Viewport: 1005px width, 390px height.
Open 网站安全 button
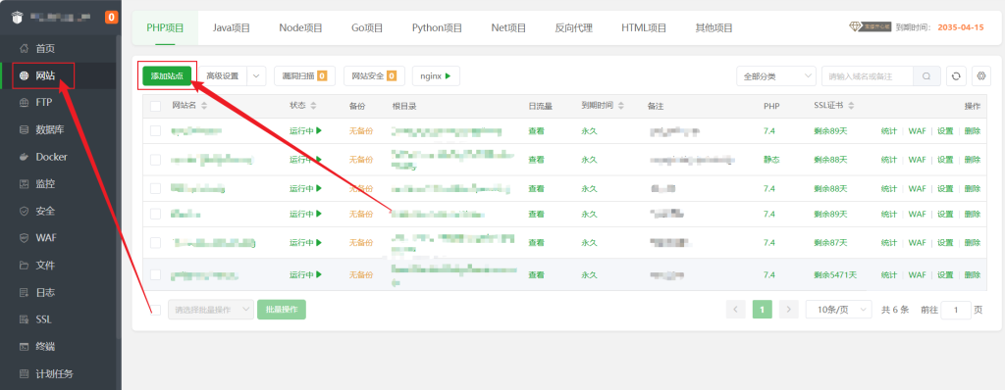tap(374, 76)
